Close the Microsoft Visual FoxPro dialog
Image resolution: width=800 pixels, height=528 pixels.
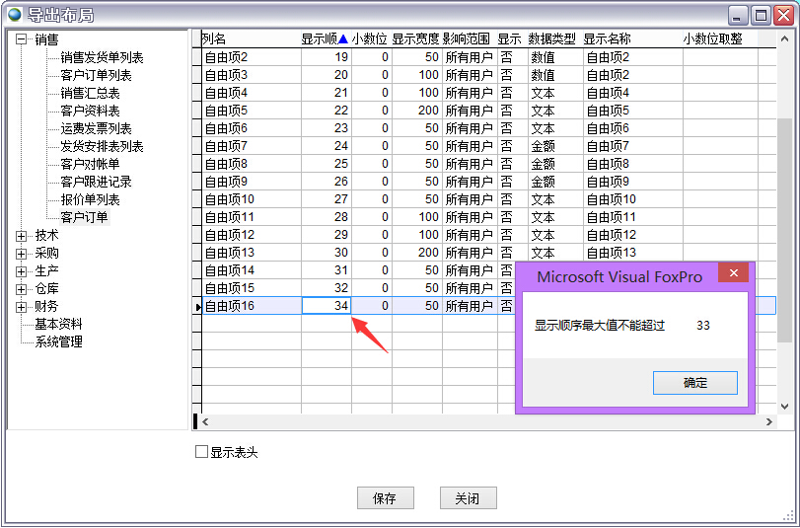[731, 276]
